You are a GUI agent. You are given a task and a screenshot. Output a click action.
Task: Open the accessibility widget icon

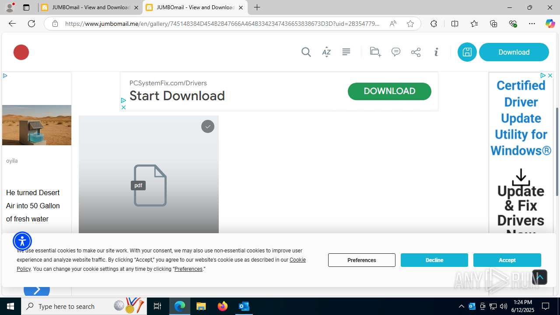point(22,241)
